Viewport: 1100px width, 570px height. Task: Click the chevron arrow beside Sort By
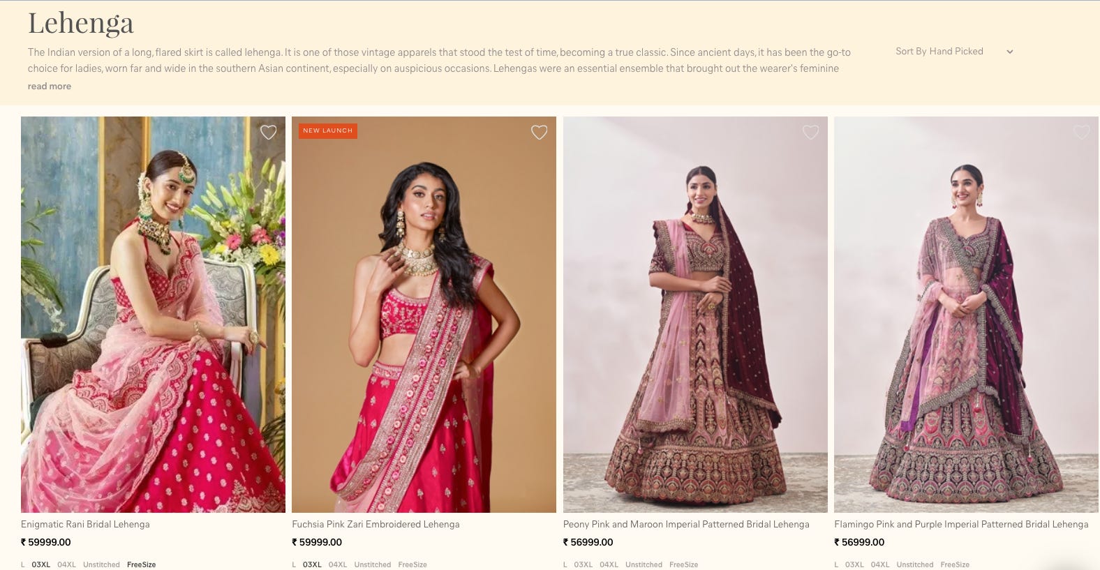coord(1009,52)
